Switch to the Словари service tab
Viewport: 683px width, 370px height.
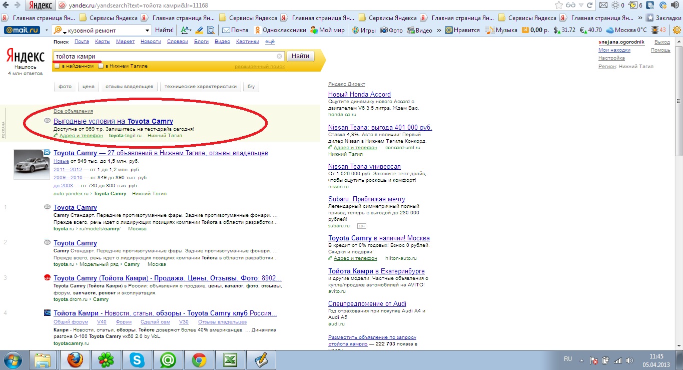click(178, 42)
